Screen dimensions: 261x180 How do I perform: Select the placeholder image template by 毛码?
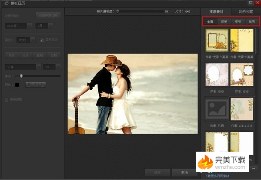(x=217, y=109)
